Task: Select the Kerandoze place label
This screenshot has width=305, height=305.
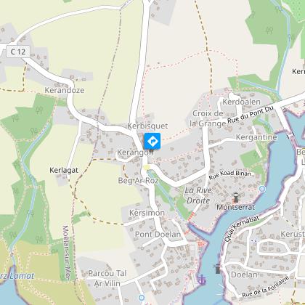Action: pyautogui.click(x=65, y=90)
